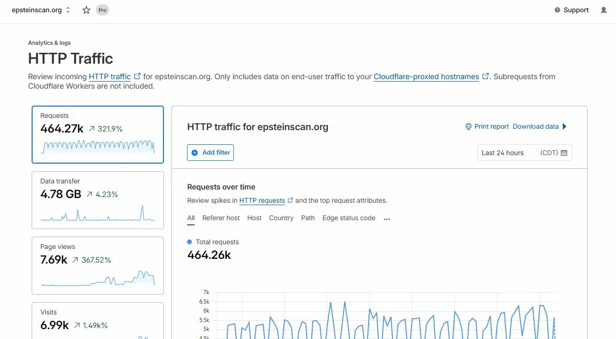Screen dimensions: 616x339
Task: Switch to the Edge status code tab
Action: pyautogui.click(x=349, y=218)
